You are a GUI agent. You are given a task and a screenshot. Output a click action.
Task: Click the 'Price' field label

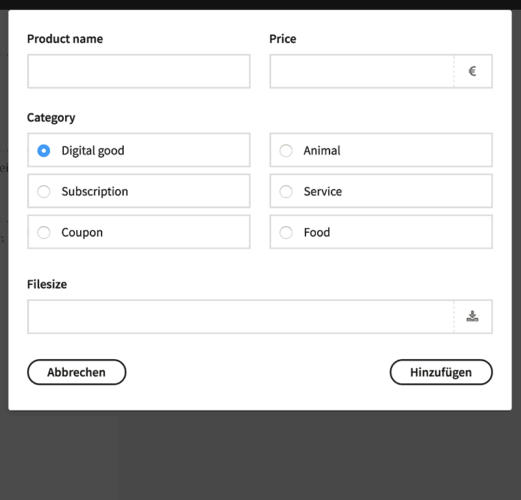[283, 39]
